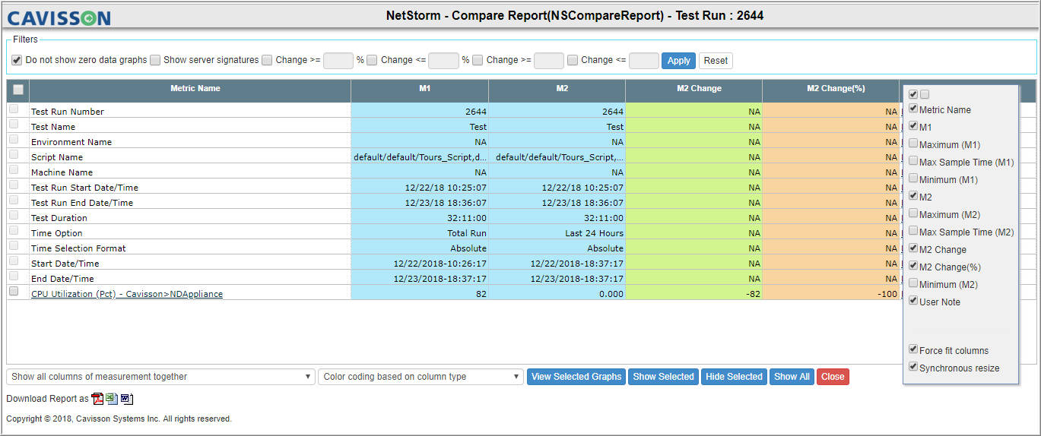Uncheck 'Do not show zero data graphs'

(x=17, y=60)
